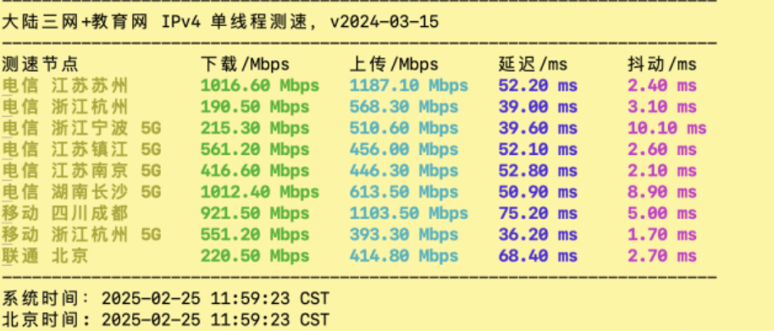Screen dimensions: 774x331
Task: Click the 系统时间 timestamp line
Action: tap(165, 299)
